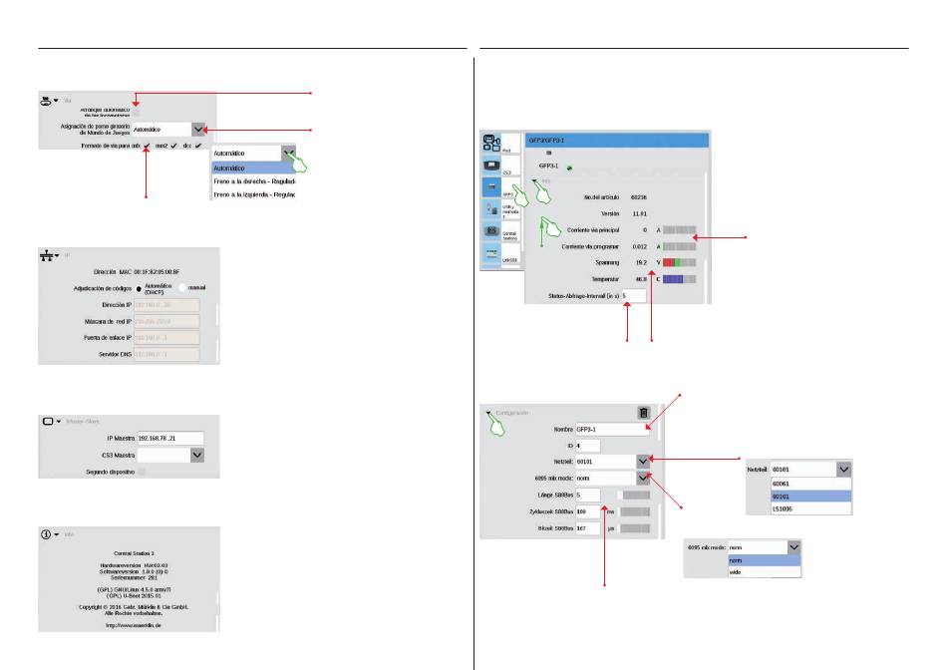947x670 pixels.
Task: Toggle the dcc track format checkbox
Action: pyautogui.click(x=198, y=146)
